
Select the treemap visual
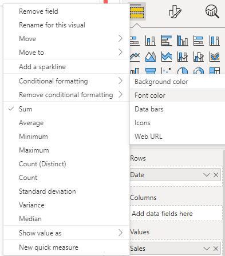click(215, 71)
